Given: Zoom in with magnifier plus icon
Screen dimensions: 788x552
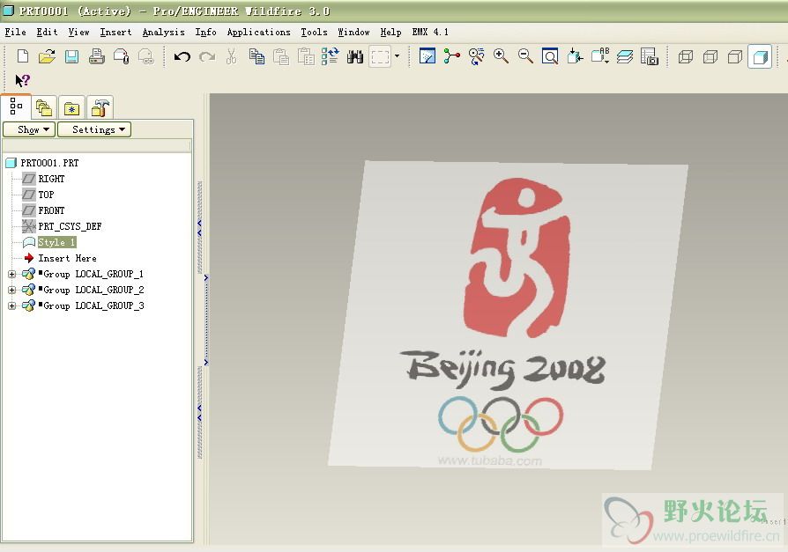Looking at the screenshot, I should [501, 56].
